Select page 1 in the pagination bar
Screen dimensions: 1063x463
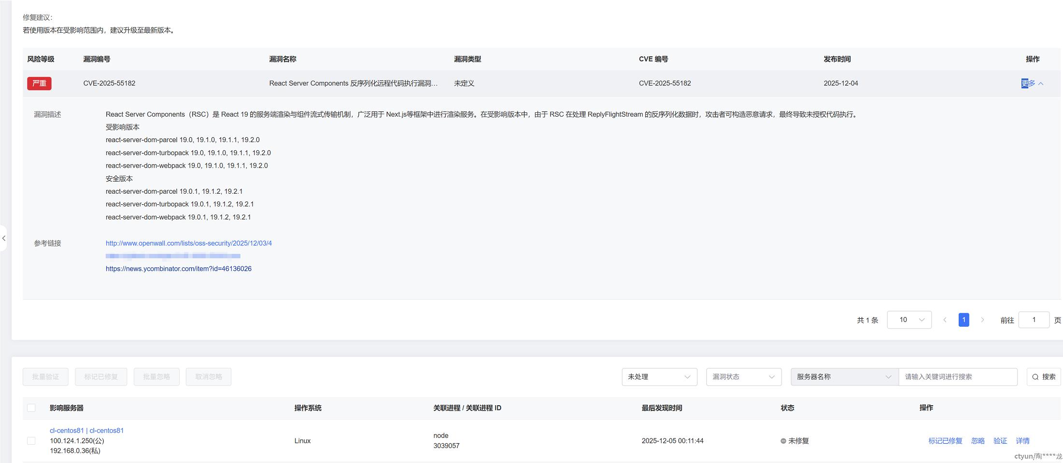click(964, 319)
